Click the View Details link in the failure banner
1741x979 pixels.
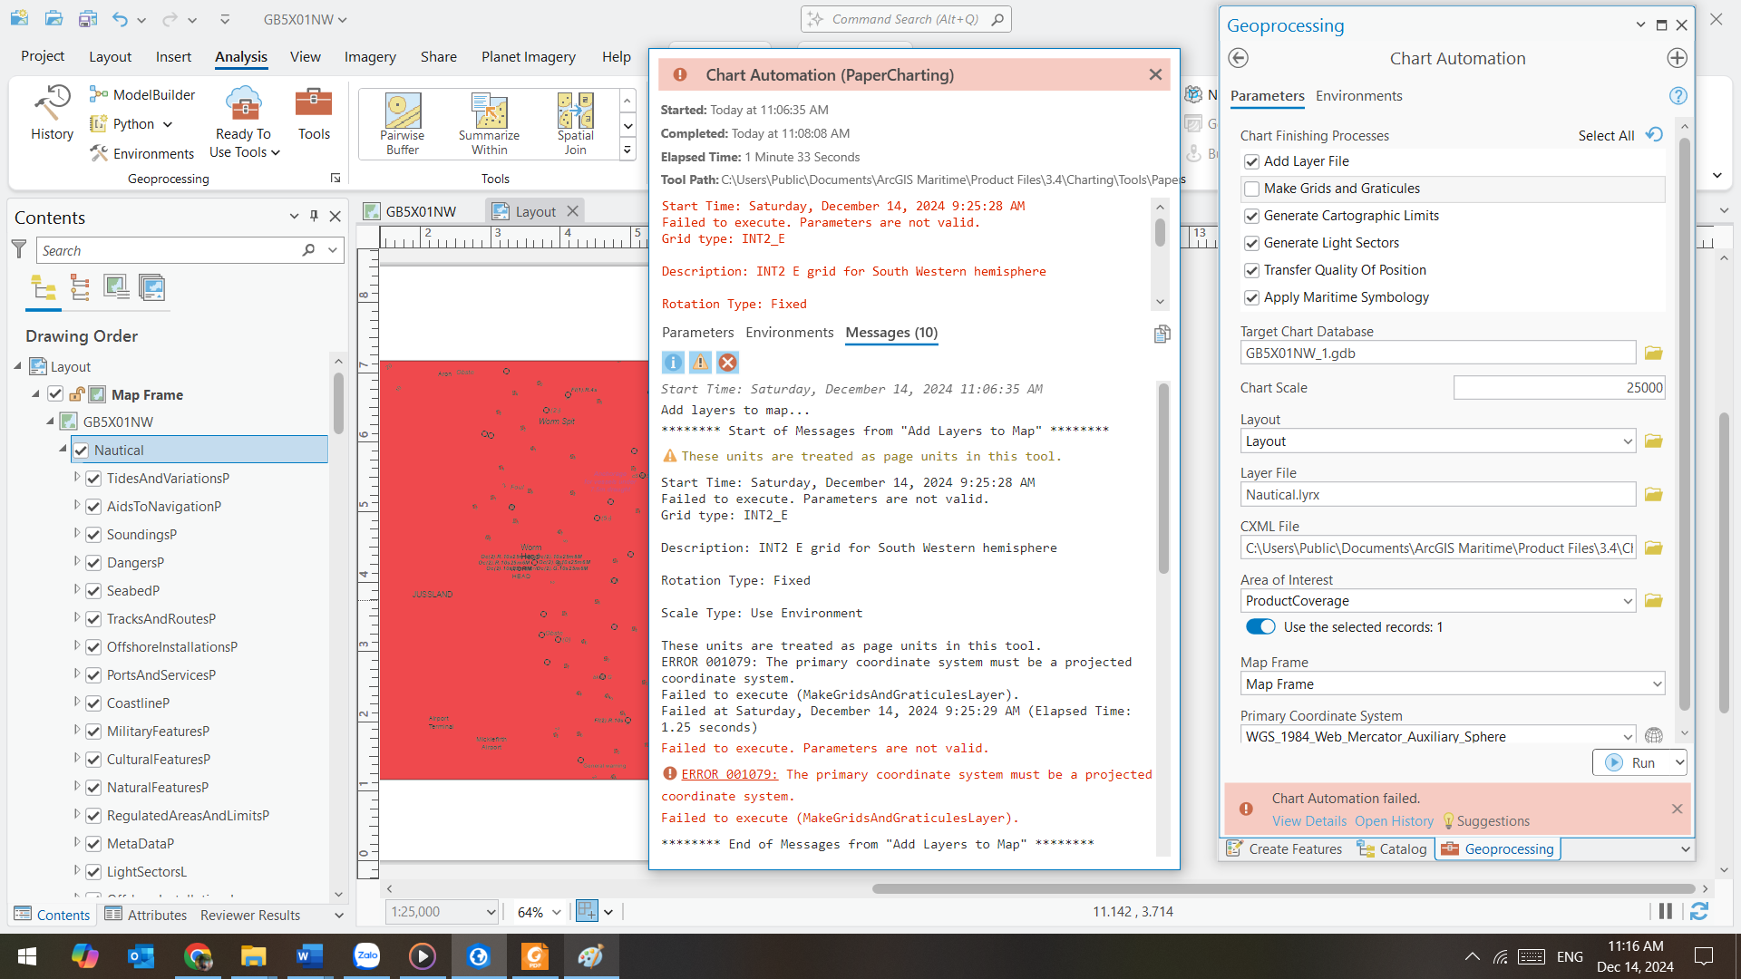(1308, 820)
